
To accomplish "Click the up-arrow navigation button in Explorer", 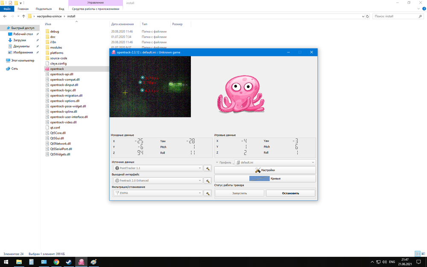I will (23, 16).
